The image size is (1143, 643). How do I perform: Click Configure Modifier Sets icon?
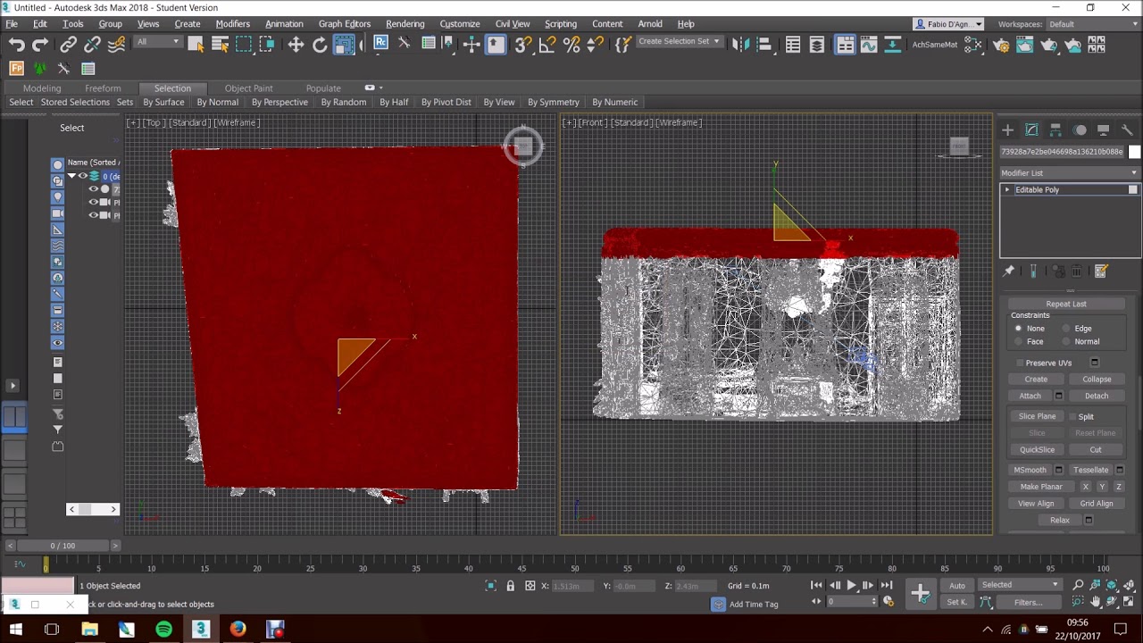(x=1101, y=271)
